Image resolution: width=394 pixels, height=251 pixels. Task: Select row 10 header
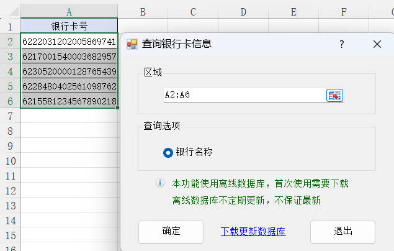click(x=10, y=161)
